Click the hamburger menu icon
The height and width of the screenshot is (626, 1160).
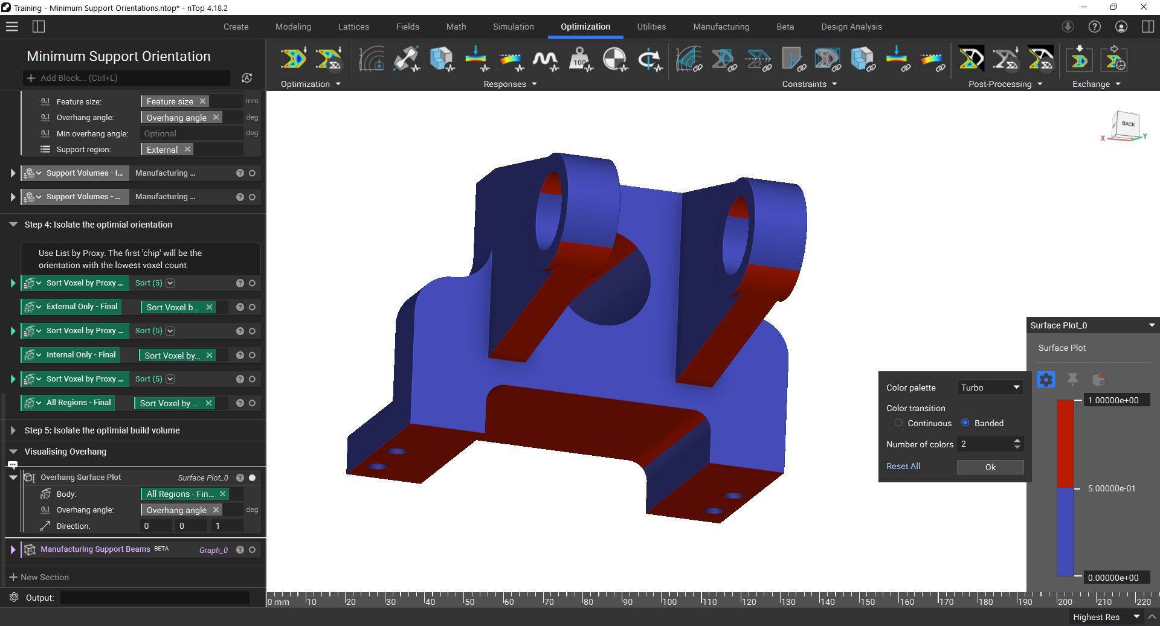click(12, 27)
